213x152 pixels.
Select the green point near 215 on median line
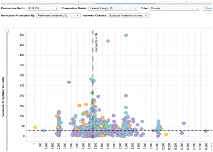[x=92, y=93]
